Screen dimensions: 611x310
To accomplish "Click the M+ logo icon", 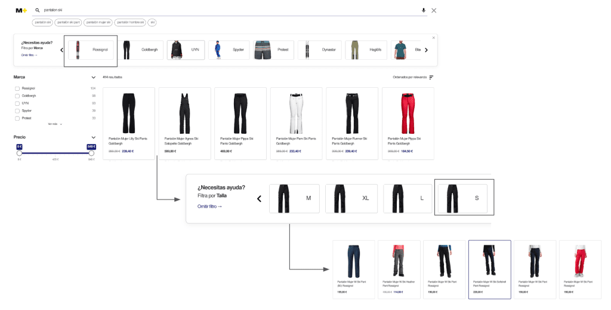I will 21,10.
